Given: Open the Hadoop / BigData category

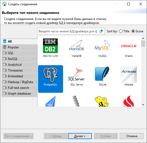Looking at the screenshot, I should pyautogui.click(x=20, y=82).
